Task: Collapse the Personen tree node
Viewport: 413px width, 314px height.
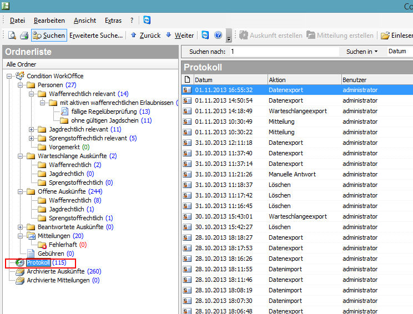Action: [x=21, y=85]
